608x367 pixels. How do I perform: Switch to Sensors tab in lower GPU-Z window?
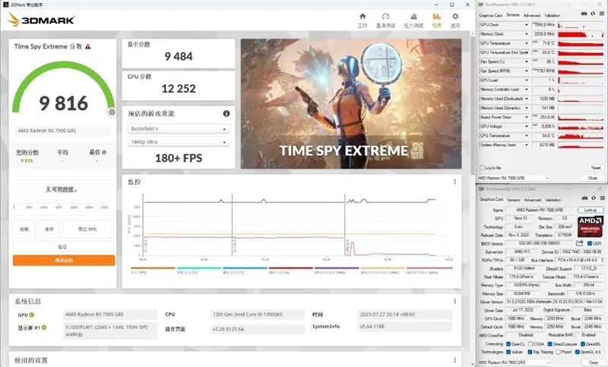click(x=514, y=199)
